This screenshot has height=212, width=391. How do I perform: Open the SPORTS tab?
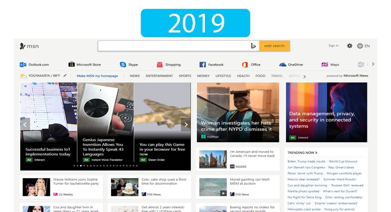click(x=185, y=75)
